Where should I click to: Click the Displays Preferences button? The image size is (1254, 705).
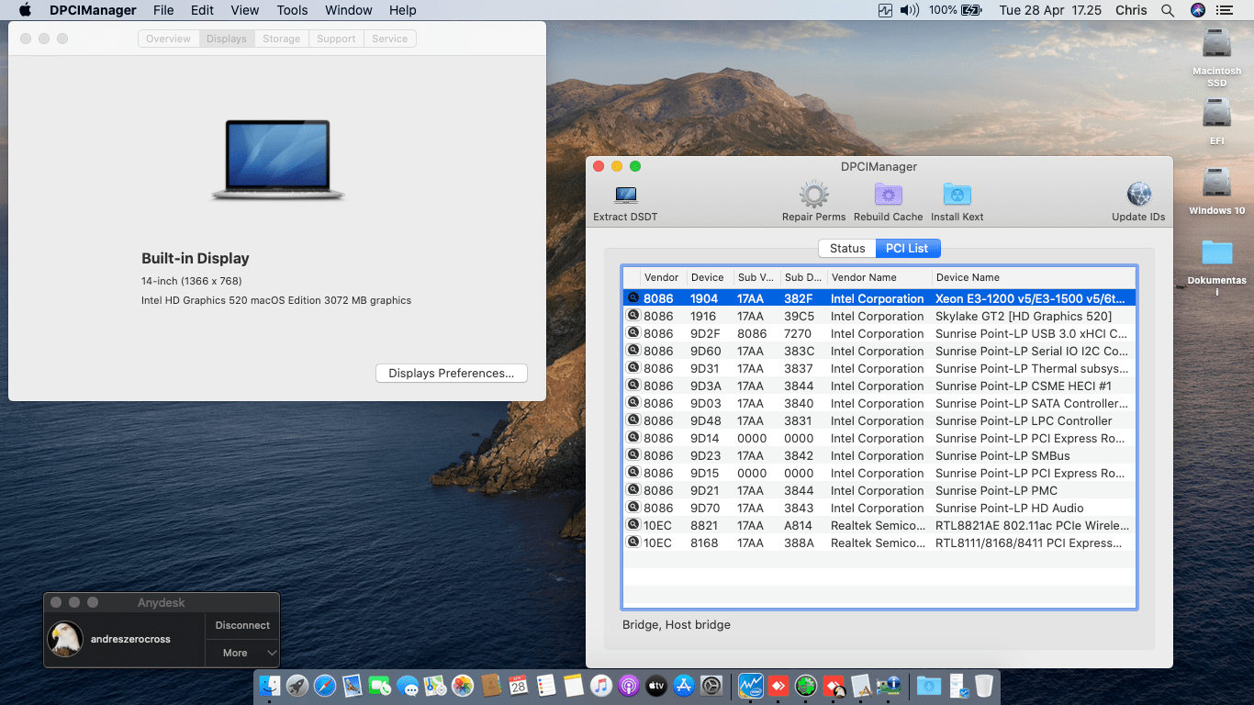click(x=452, y=374)
